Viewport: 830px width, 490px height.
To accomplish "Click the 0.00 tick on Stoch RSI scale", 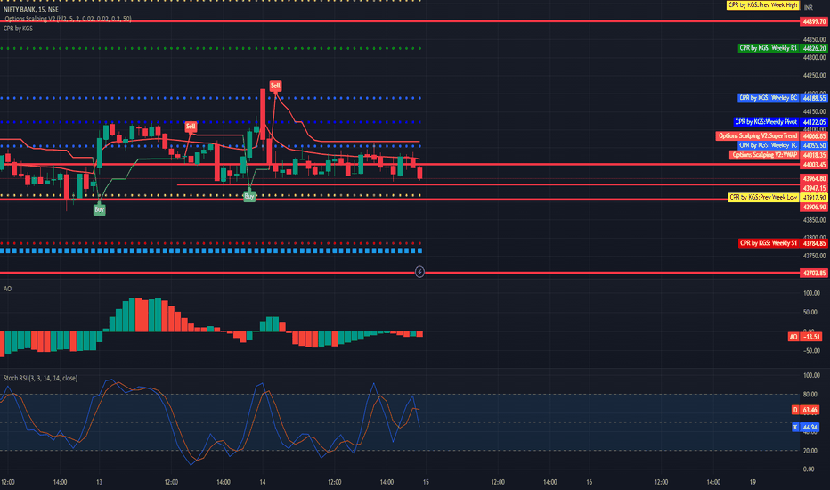I will 809,470.
